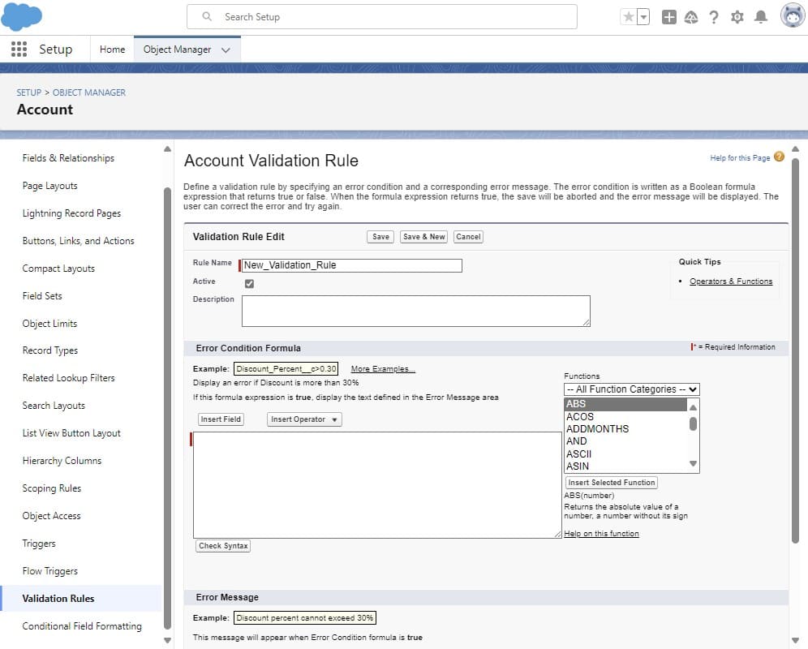Screen dimensions: 808x649
Task: Toggle the Active checkbox
Action: click(x=249, y=283)
